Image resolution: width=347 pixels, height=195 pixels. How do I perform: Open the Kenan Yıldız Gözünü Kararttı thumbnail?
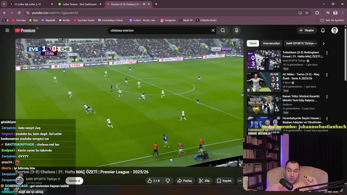(x=264, y=104)
